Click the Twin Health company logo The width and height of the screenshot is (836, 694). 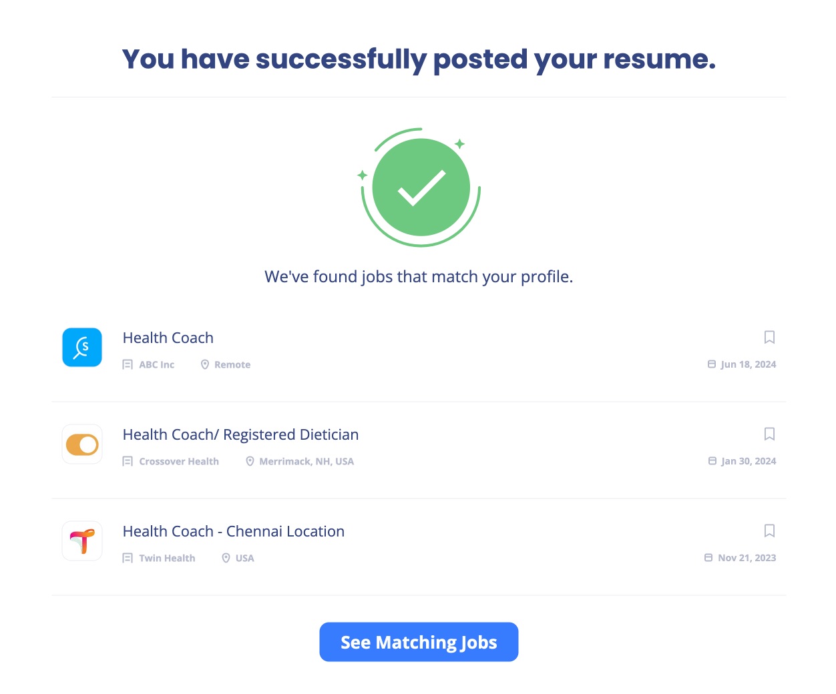click(81, 541)
